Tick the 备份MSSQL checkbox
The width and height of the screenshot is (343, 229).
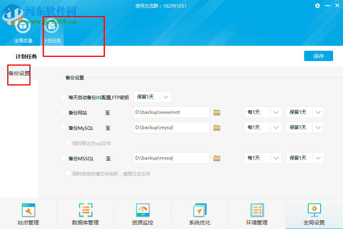[x=64, y=158]
